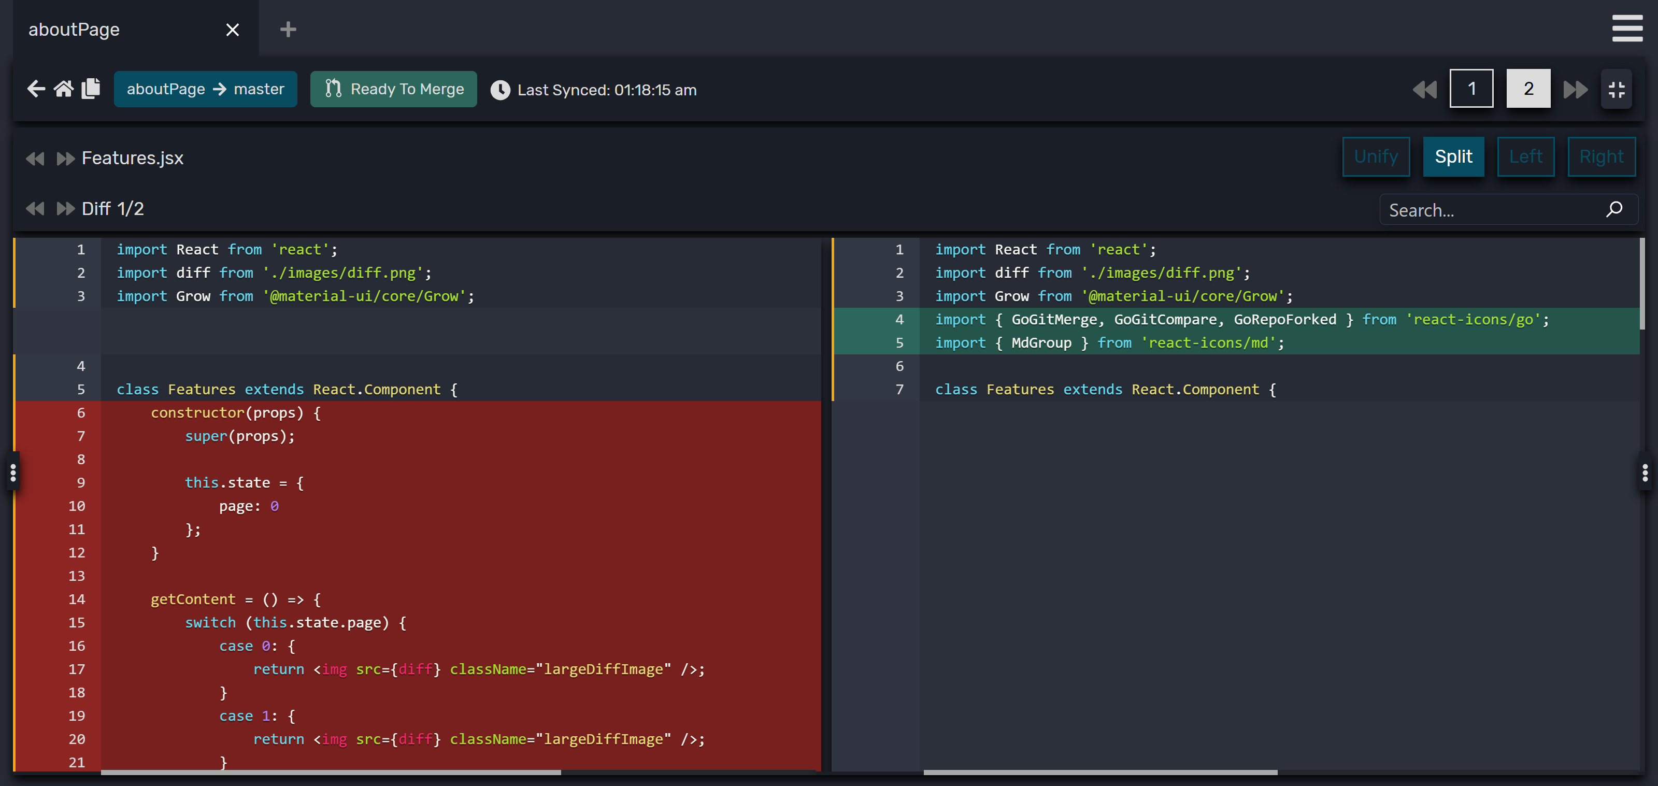Open left-side vertical dots handle
1658x786 pixels.
pos(13,473)
